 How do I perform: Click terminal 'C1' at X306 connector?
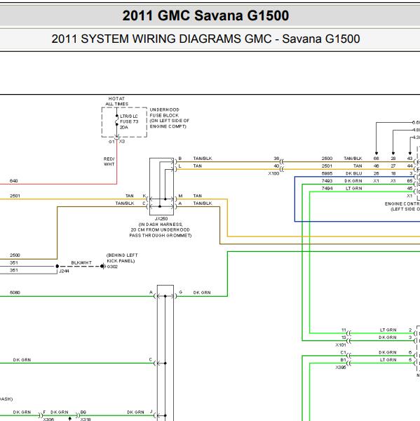pos(343,352)
